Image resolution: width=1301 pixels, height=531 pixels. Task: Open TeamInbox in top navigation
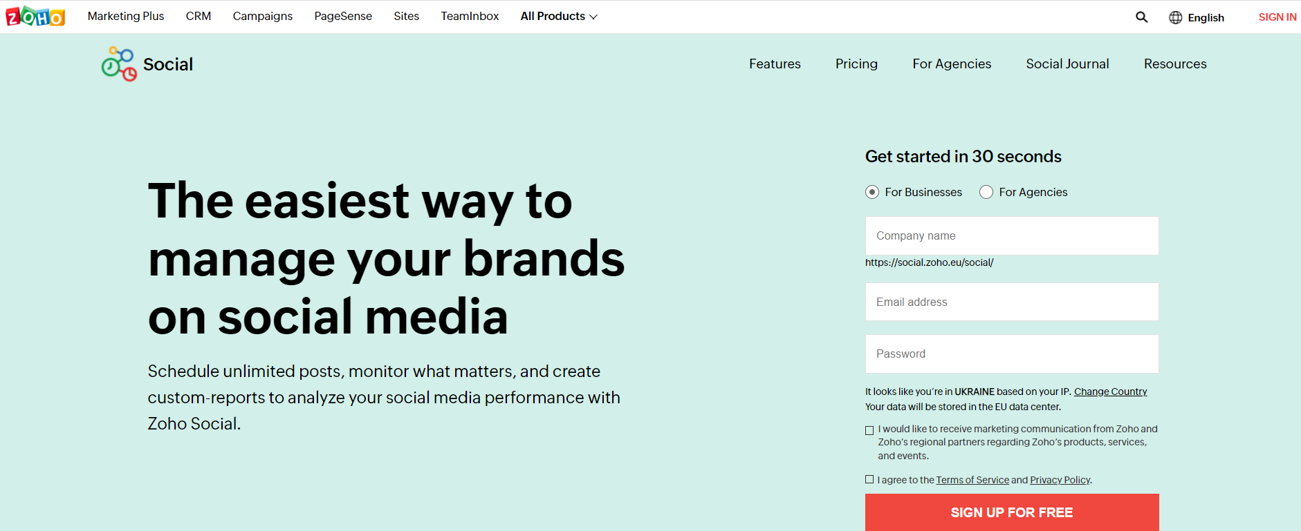click(x=470, y=16)
